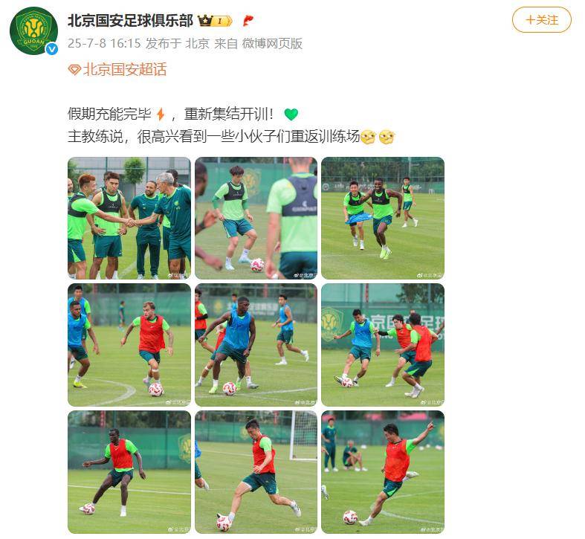Open the Beijing Guoan club avatar
The image size is (585, 539).
pyautogui.click(x=33, y=30)
